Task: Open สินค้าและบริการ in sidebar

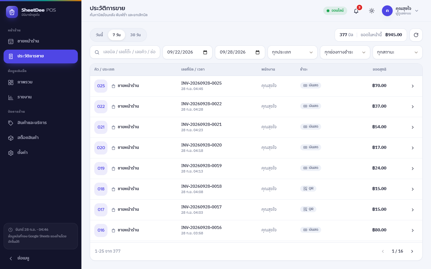Action: [x=41, y=123]
